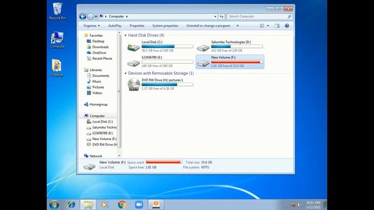Image resolution: width=374 pixels, height=210 pixels.
Task: Click the search magnifier icon
Action: coord(289,16)
